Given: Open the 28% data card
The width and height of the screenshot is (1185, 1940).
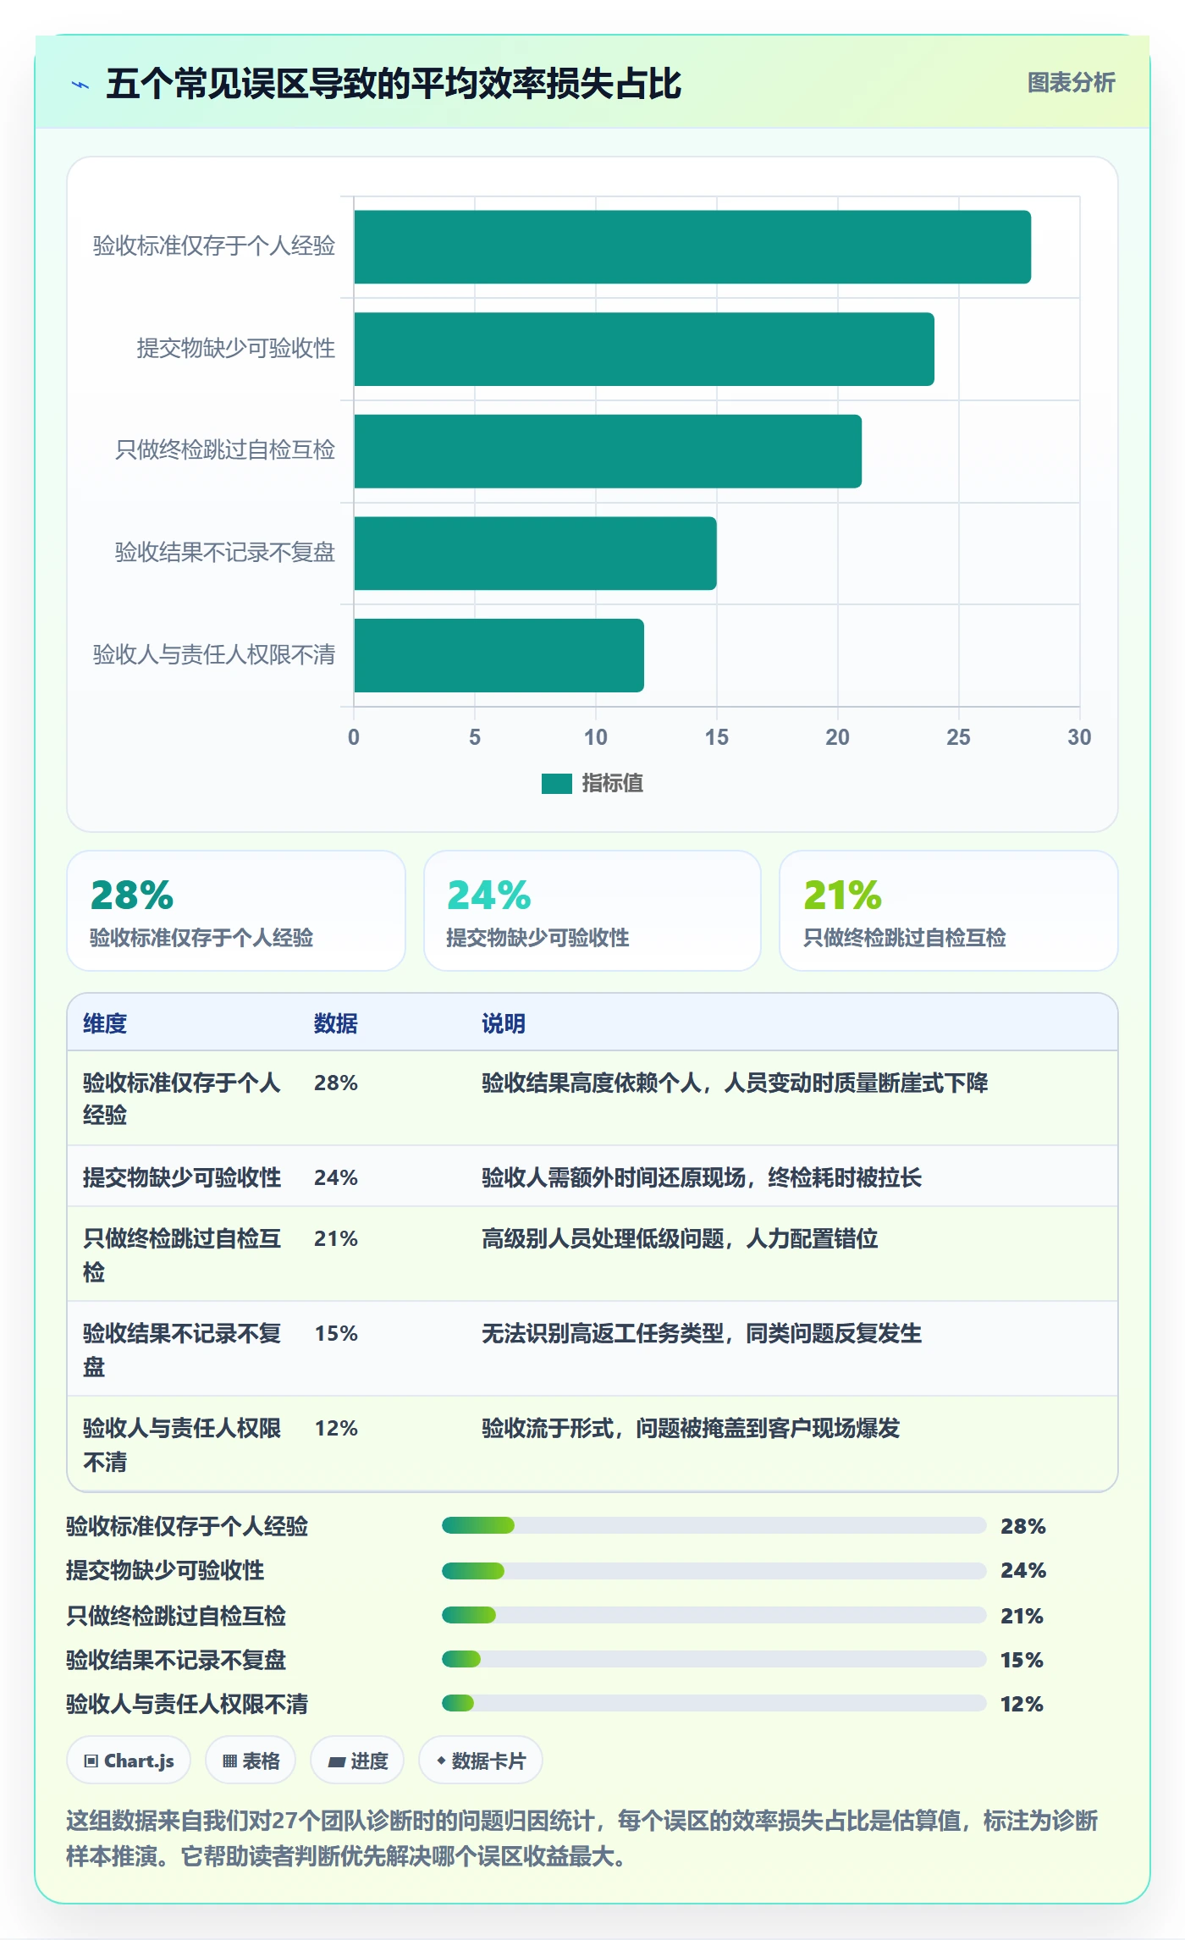Looking at the screenshot, I should (x=236, y=911).
